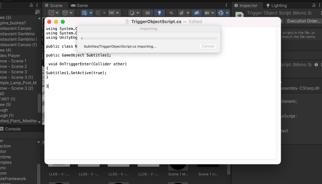322x184 pixels.
Task: Switch to the Game tab
Action: 79,5
